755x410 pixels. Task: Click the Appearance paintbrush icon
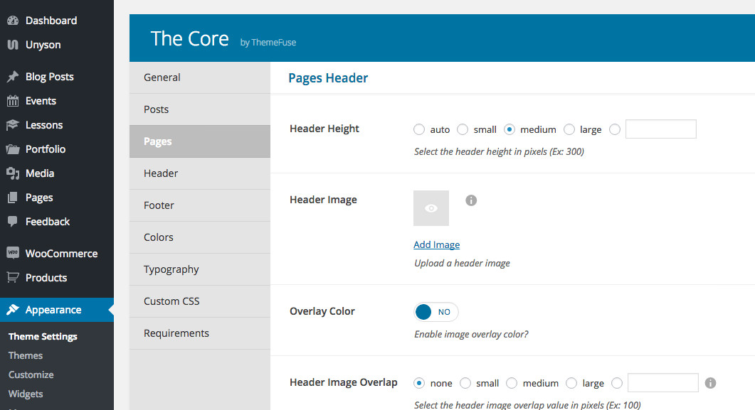(13, 310)
